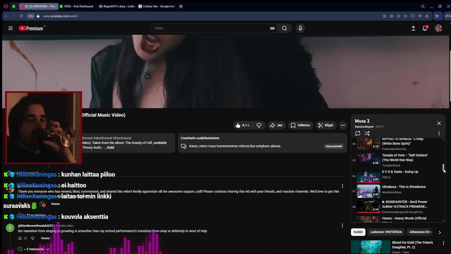
Task: Select the Kaikki filter chip
Action: pyautogui.click(x=358, y=232)
